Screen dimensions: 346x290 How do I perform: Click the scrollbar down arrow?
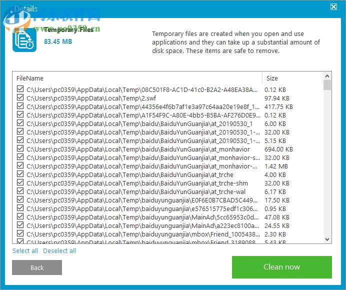tap(327, 239)
